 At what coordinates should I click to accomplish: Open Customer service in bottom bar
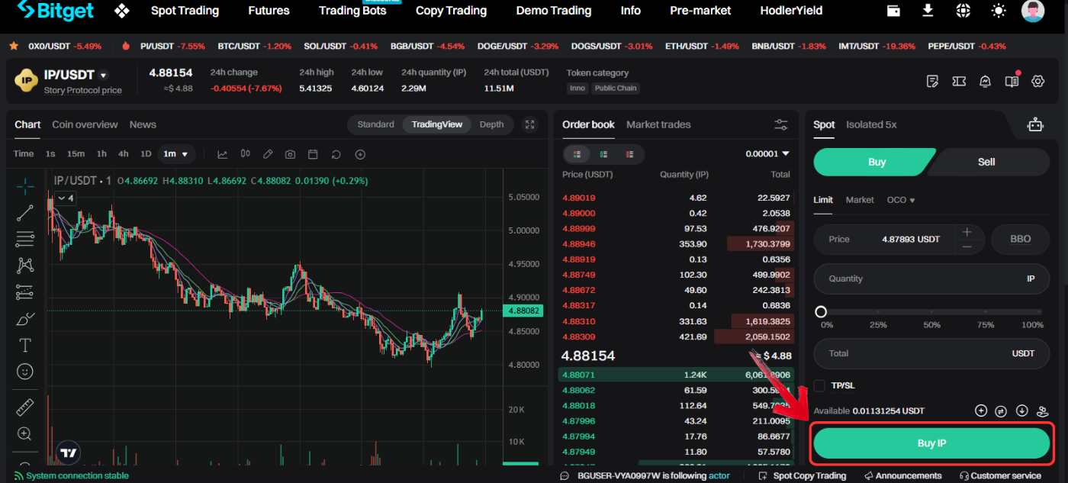[1000, 475]
